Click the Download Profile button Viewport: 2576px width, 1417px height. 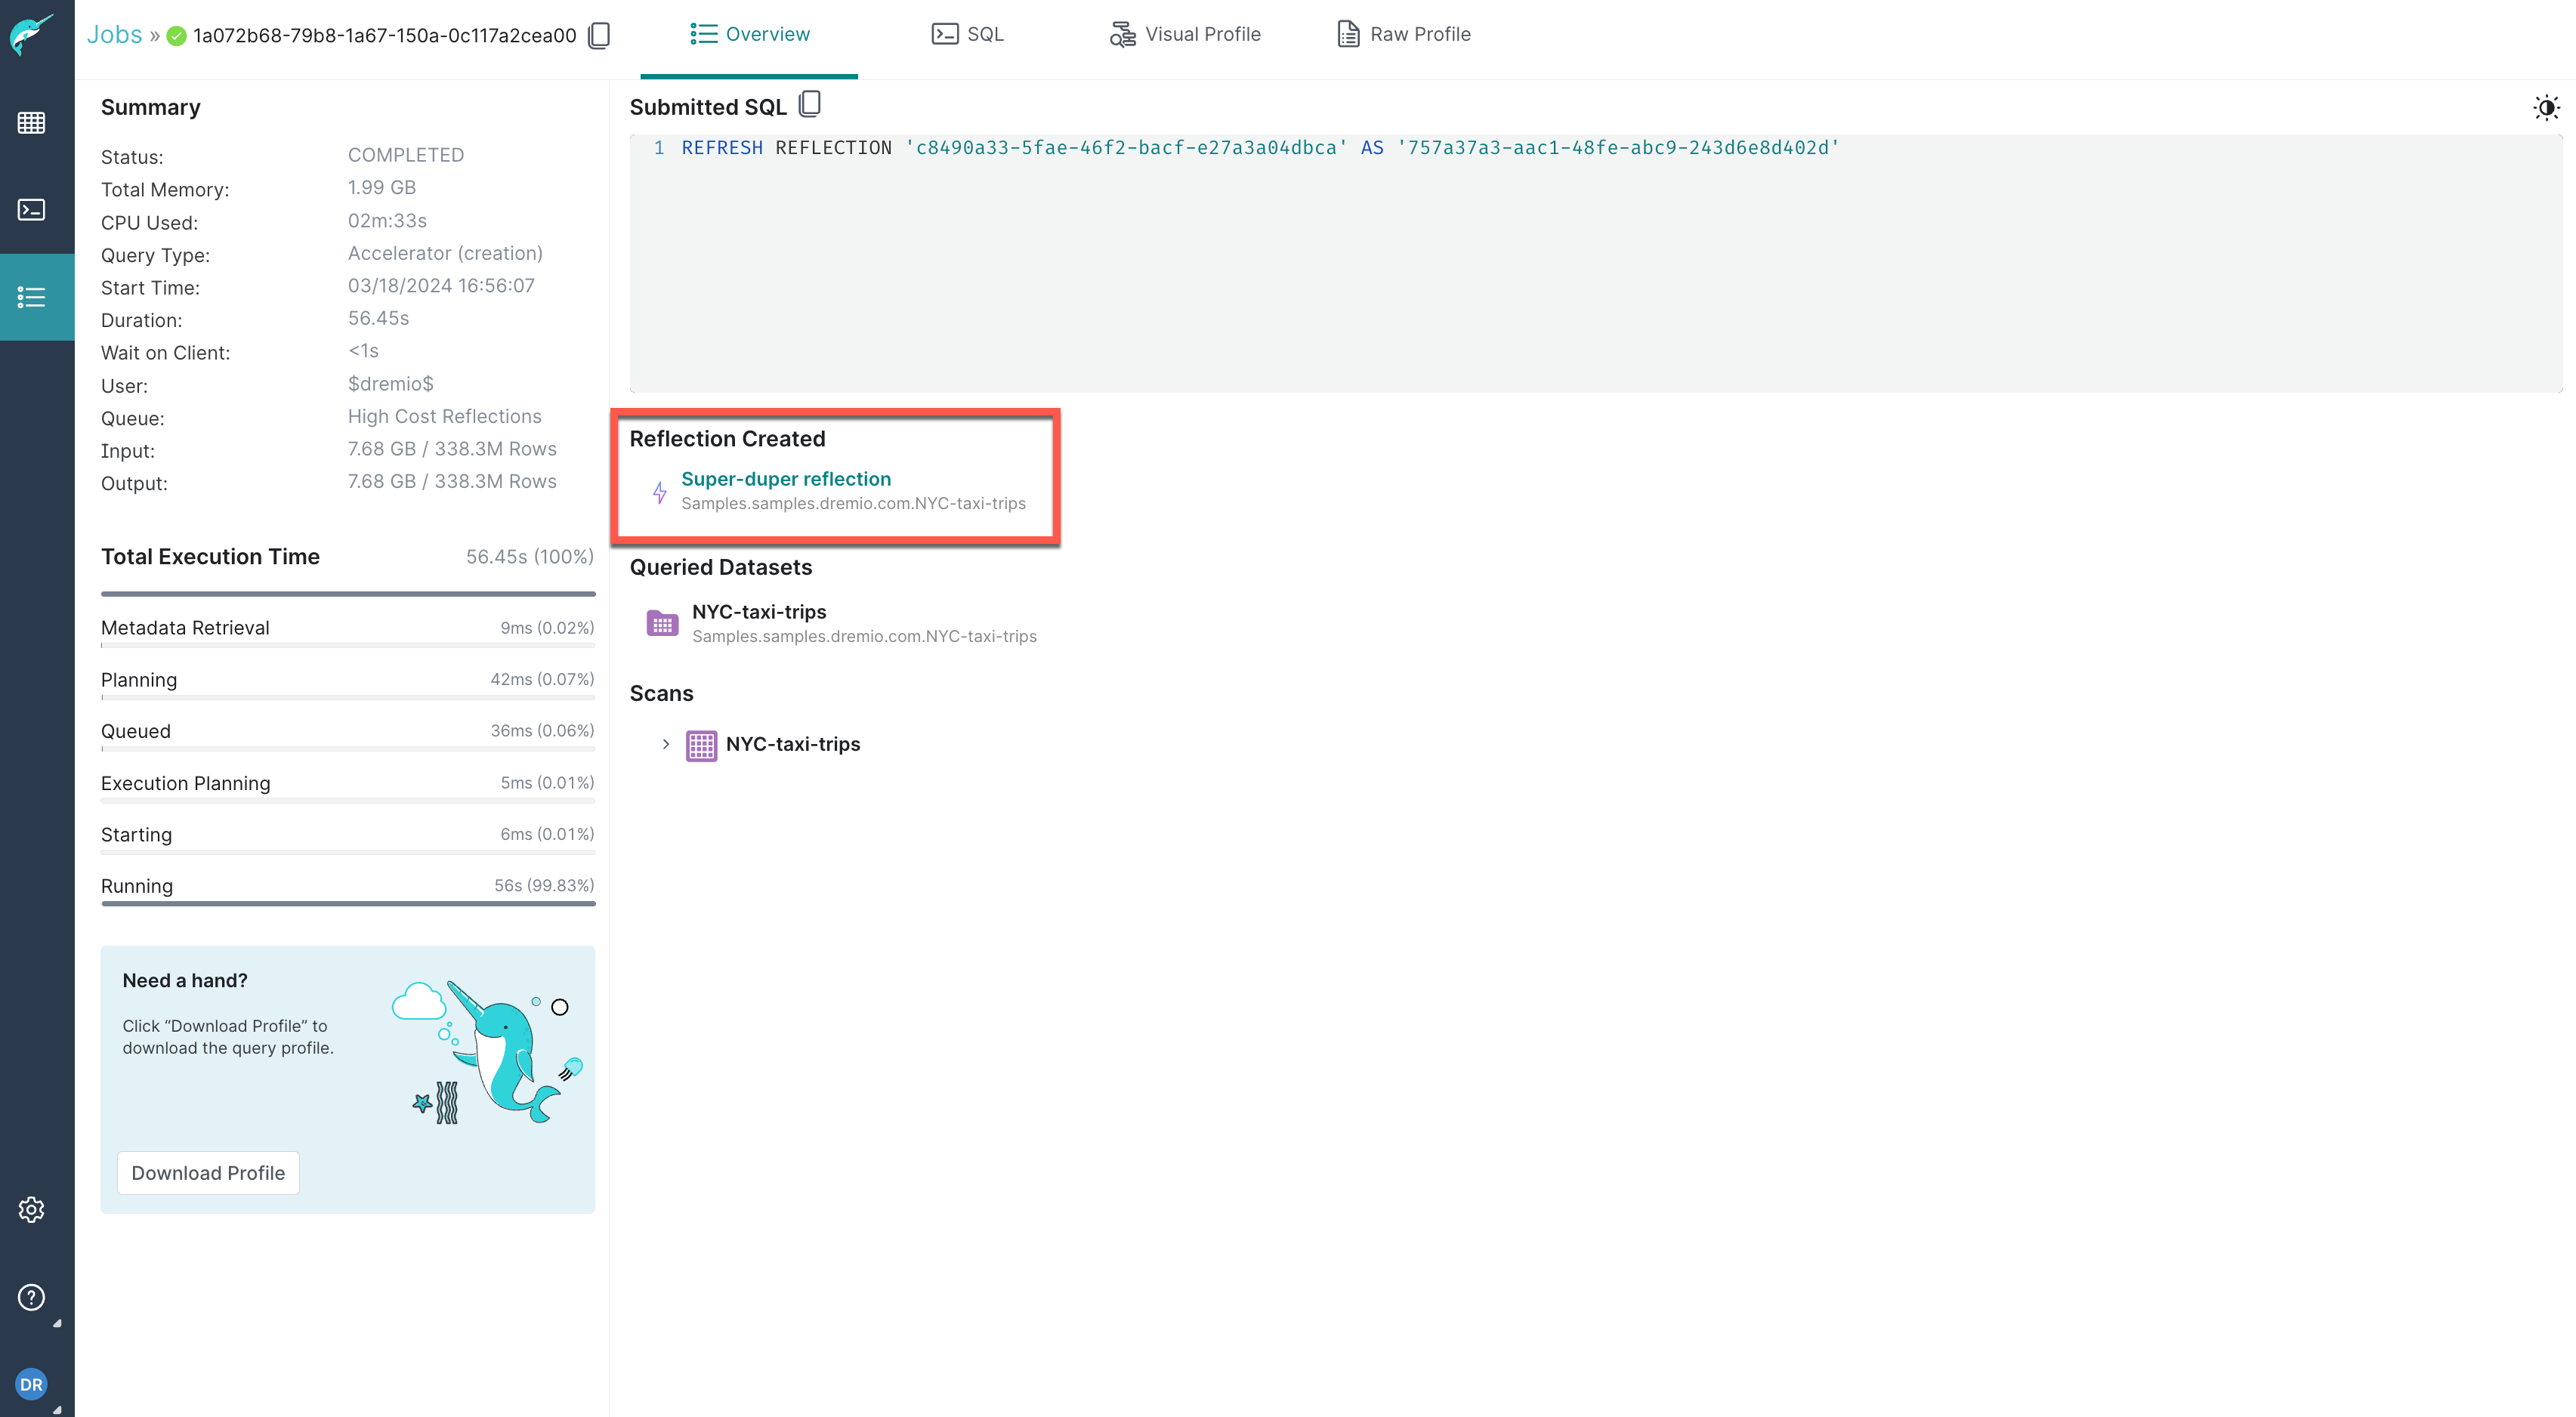coord(208,1172)
